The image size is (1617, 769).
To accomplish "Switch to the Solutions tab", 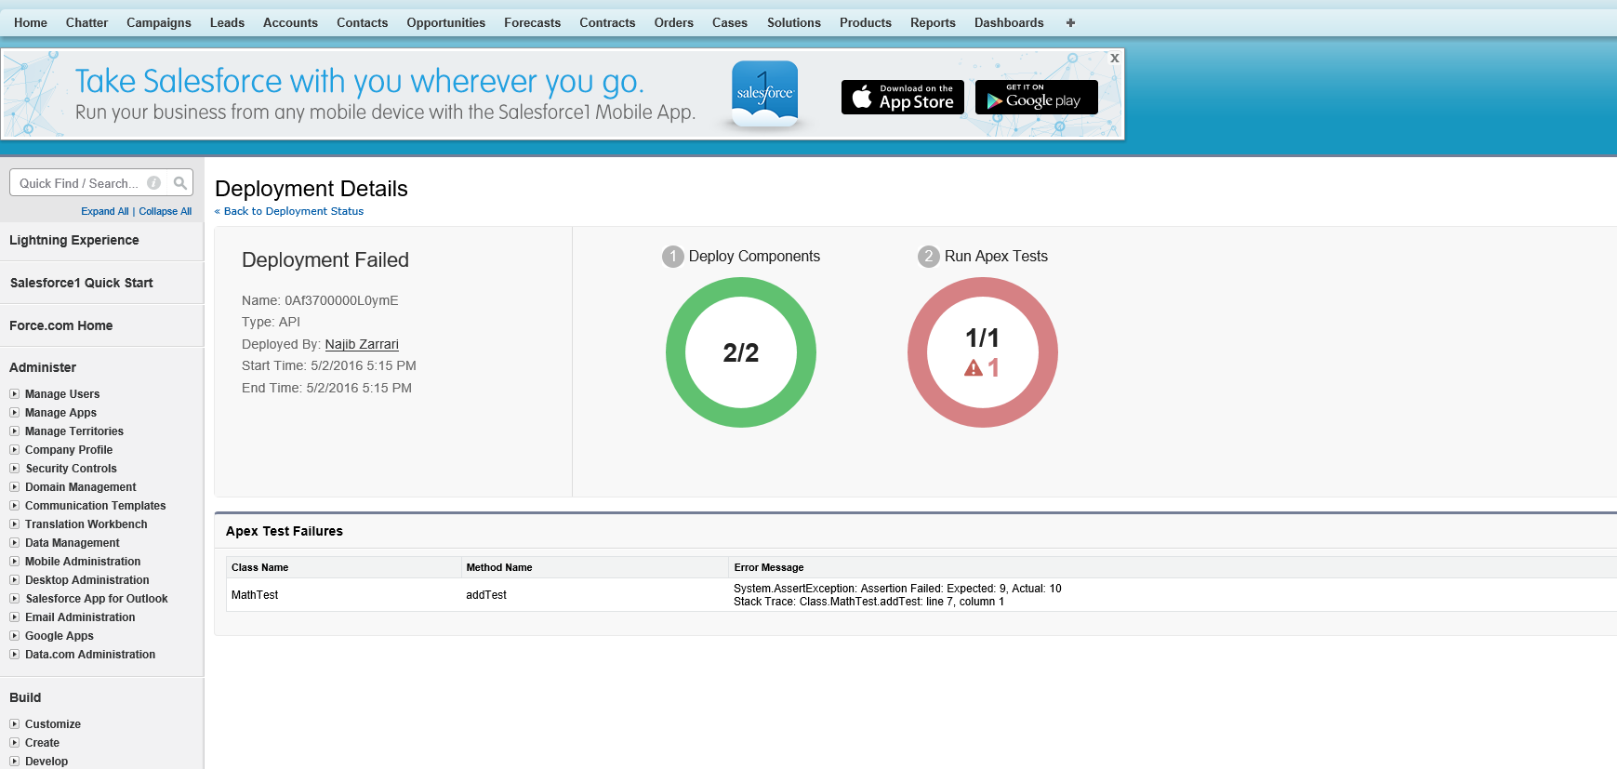I will (794, 22).
